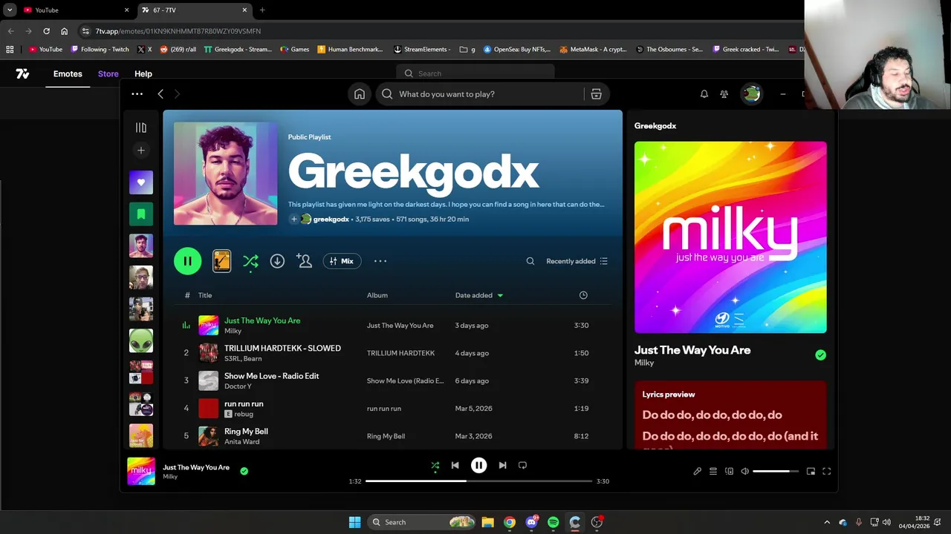Open the Greekgodx playlist cover image
951x534 pixels.
click(x=226, y=174)
